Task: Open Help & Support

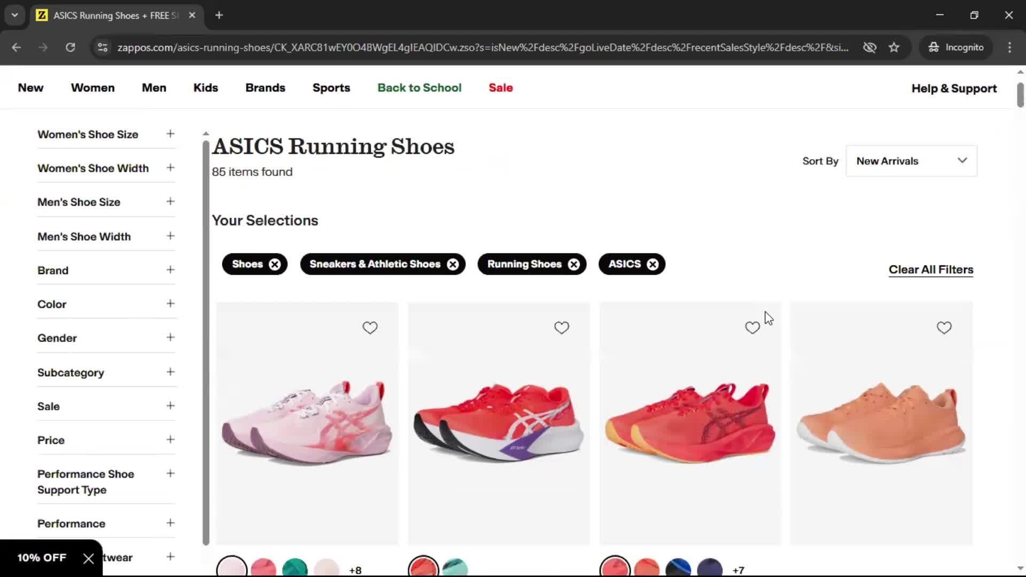Action: click(x=954, y=88)
